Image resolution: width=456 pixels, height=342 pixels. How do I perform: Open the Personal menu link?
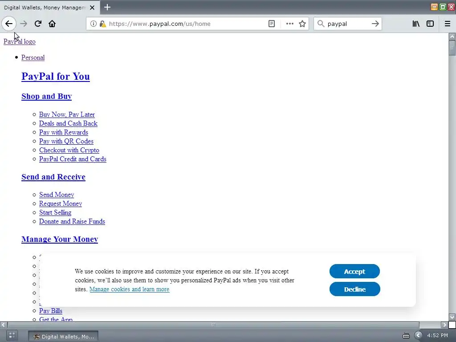[x=33, y=57]
